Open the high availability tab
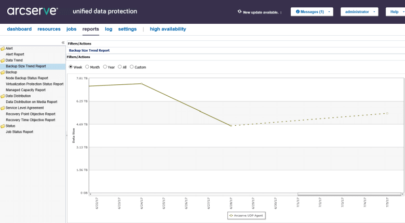Viewport: 405px width, 223px height. pos(168,29)
